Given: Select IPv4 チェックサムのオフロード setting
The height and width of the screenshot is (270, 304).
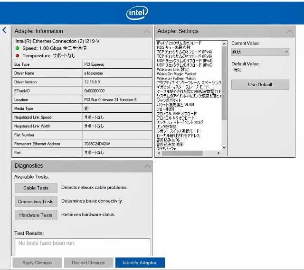Looking at the screenshot, I should click(179, 43).
